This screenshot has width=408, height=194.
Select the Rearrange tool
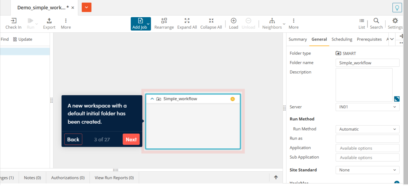[164, 23]
